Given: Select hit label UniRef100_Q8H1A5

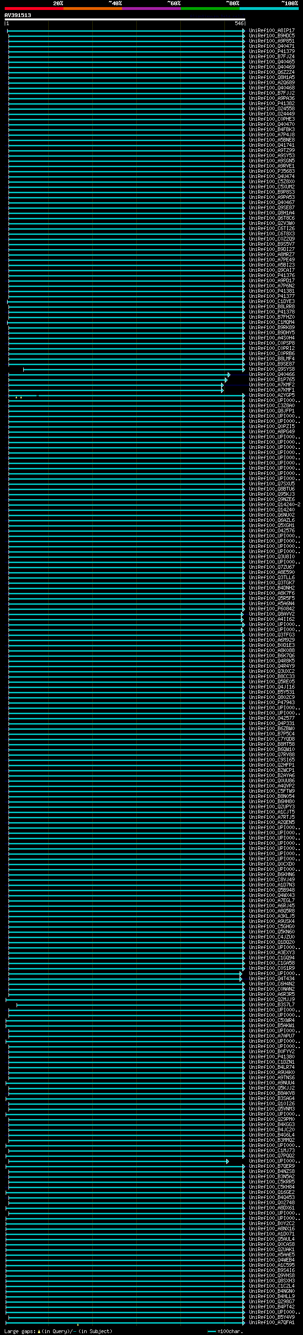Looking at the screenshot, I should [x=271, y=77].
